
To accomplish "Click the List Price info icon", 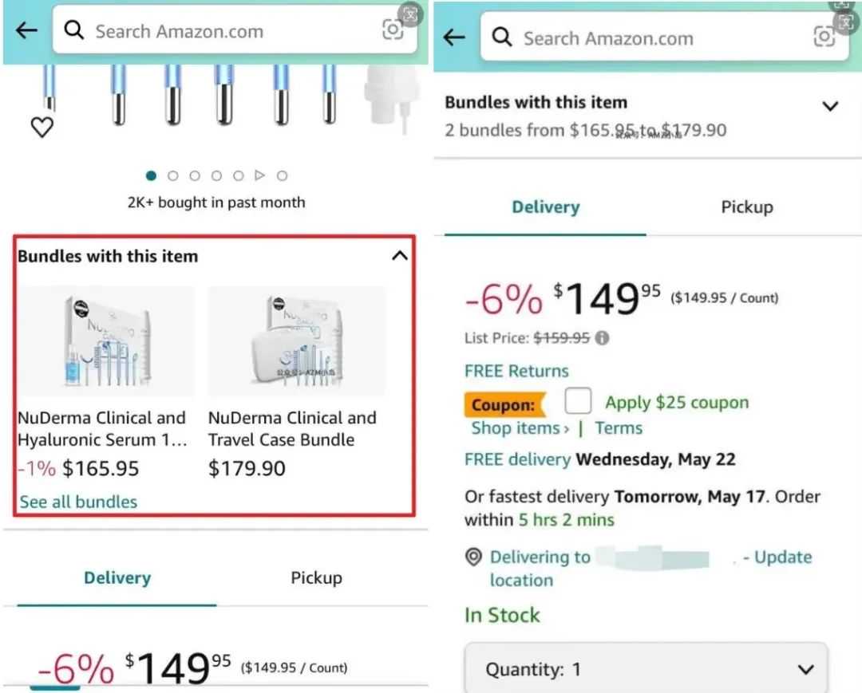I will [x=602, y=337].
